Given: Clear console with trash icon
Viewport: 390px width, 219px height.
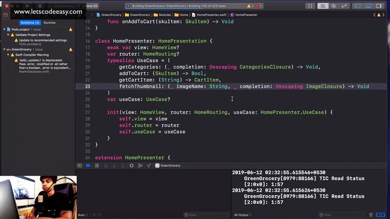Looking at the screenshot, I should (371, 215).
